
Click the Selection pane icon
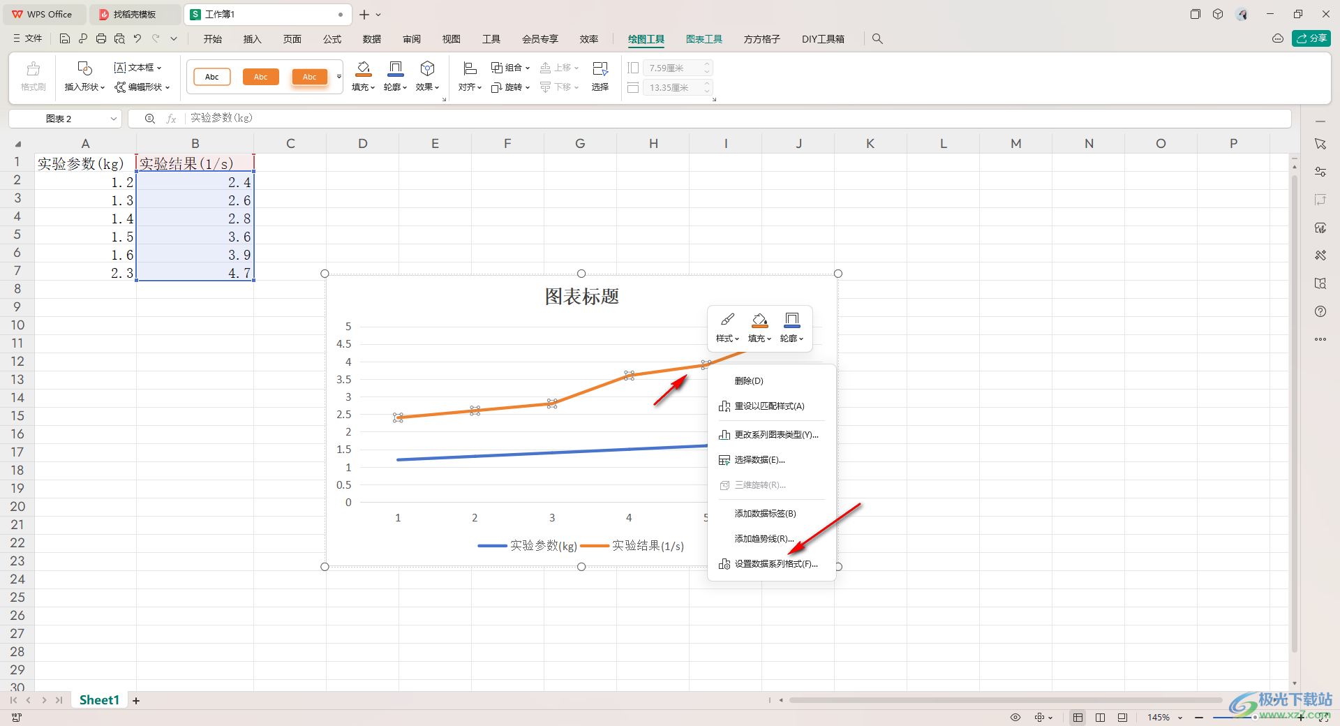click(x=600, y=68)
